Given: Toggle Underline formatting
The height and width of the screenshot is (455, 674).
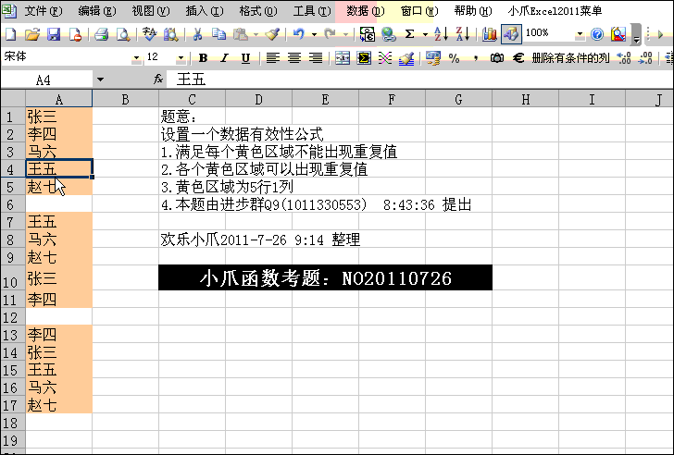Looking at the screenshot, I should (245, 57).
